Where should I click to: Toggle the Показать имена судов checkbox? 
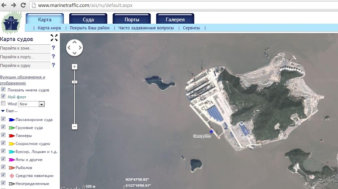(3, 90)
